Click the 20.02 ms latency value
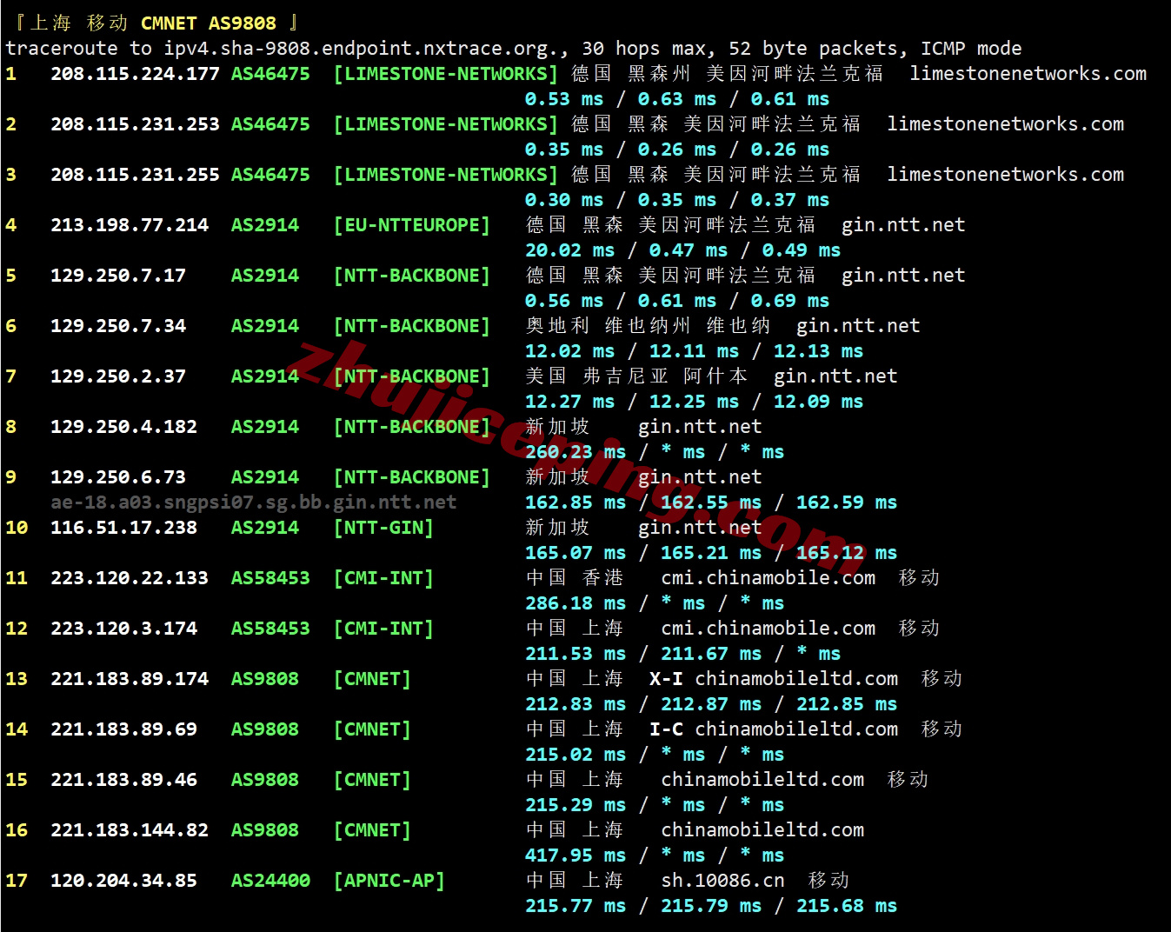 click(x=569, y=250)
